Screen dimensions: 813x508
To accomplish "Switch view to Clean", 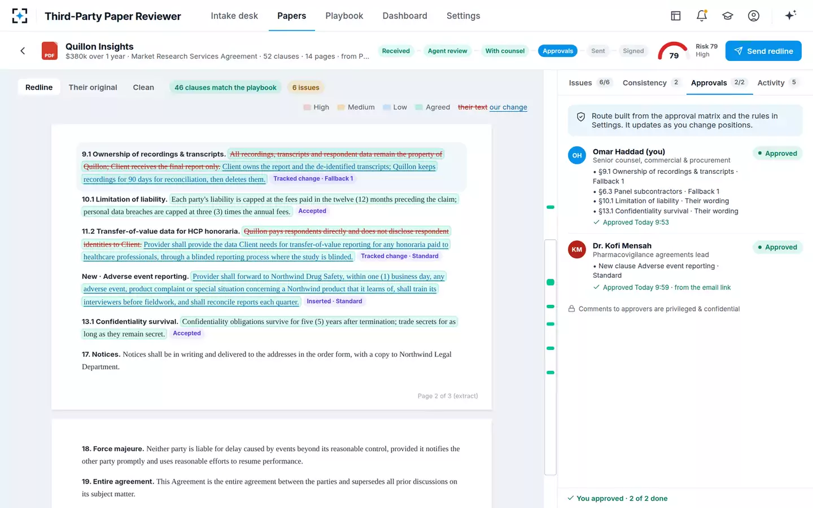I will click(143, 87).
